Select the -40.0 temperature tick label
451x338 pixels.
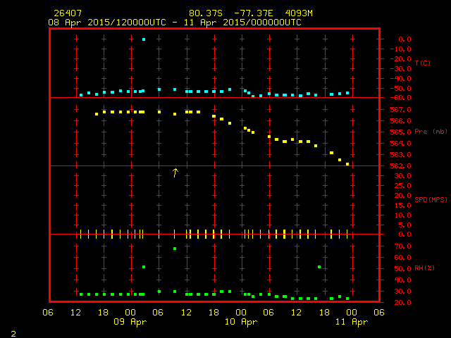click(x=401, y=78)
